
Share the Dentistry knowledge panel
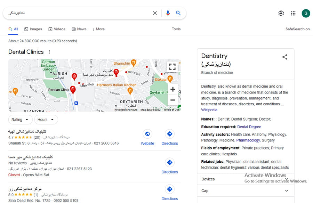pos(285,57)
